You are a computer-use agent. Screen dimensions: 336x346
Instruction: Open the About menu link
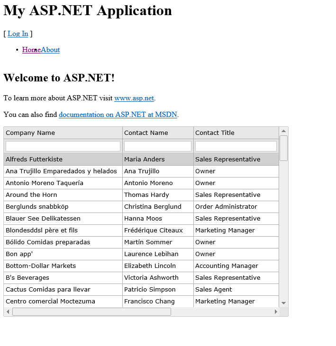click(x=50, y=50)
